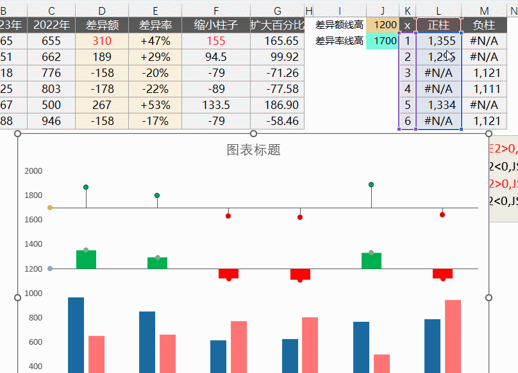Click the 扩大百分比 header cell
This screenshot has height=373, width=518.
click(277, 25)
